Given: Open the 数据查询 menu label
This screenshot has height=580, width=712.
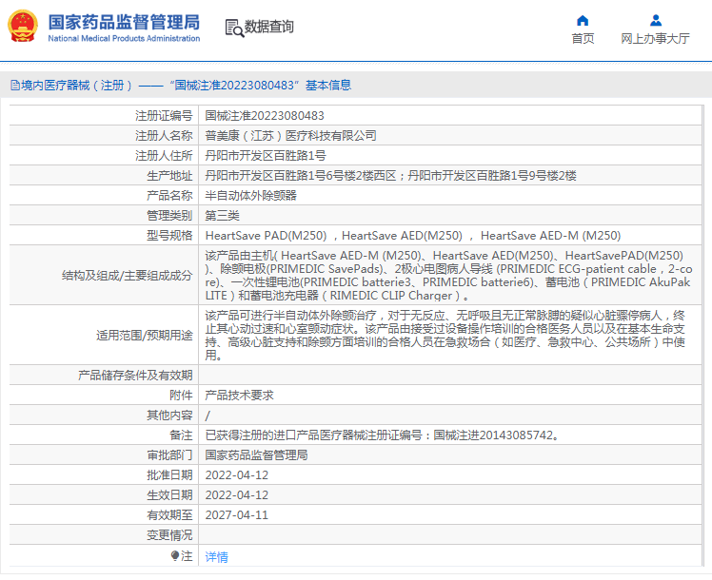Looking at the screenshot, I should coord(269,28).
